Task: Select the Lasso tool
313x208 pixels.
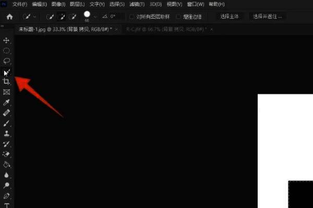Action: [x=6, y=61]
